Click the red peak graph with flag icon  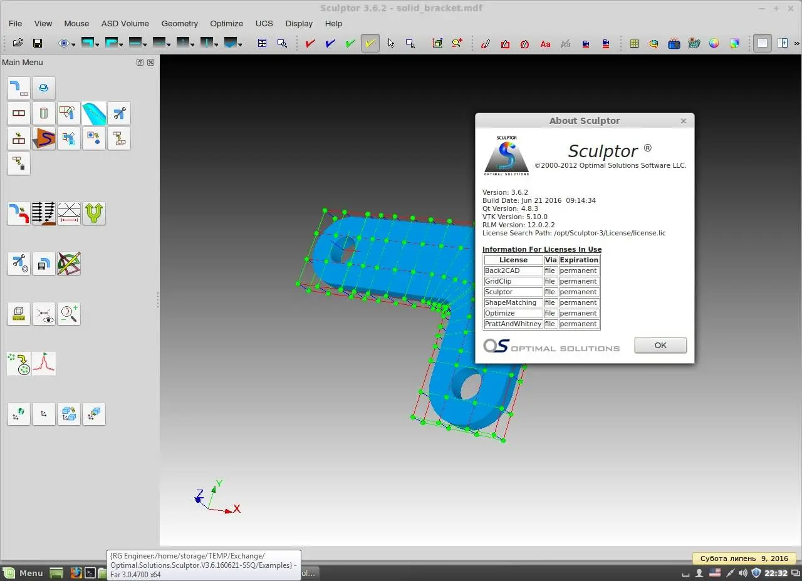click(x=44, y=364)
